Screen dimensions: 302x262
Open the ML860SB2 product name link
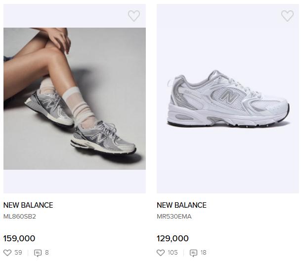(20, 217)
